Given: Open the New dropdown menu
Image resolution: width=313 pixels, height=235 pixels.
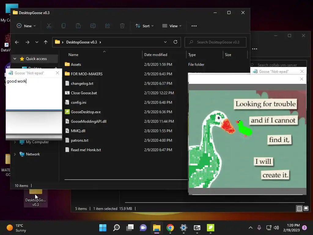Looking at the screenshot, I should click(26, 26).
